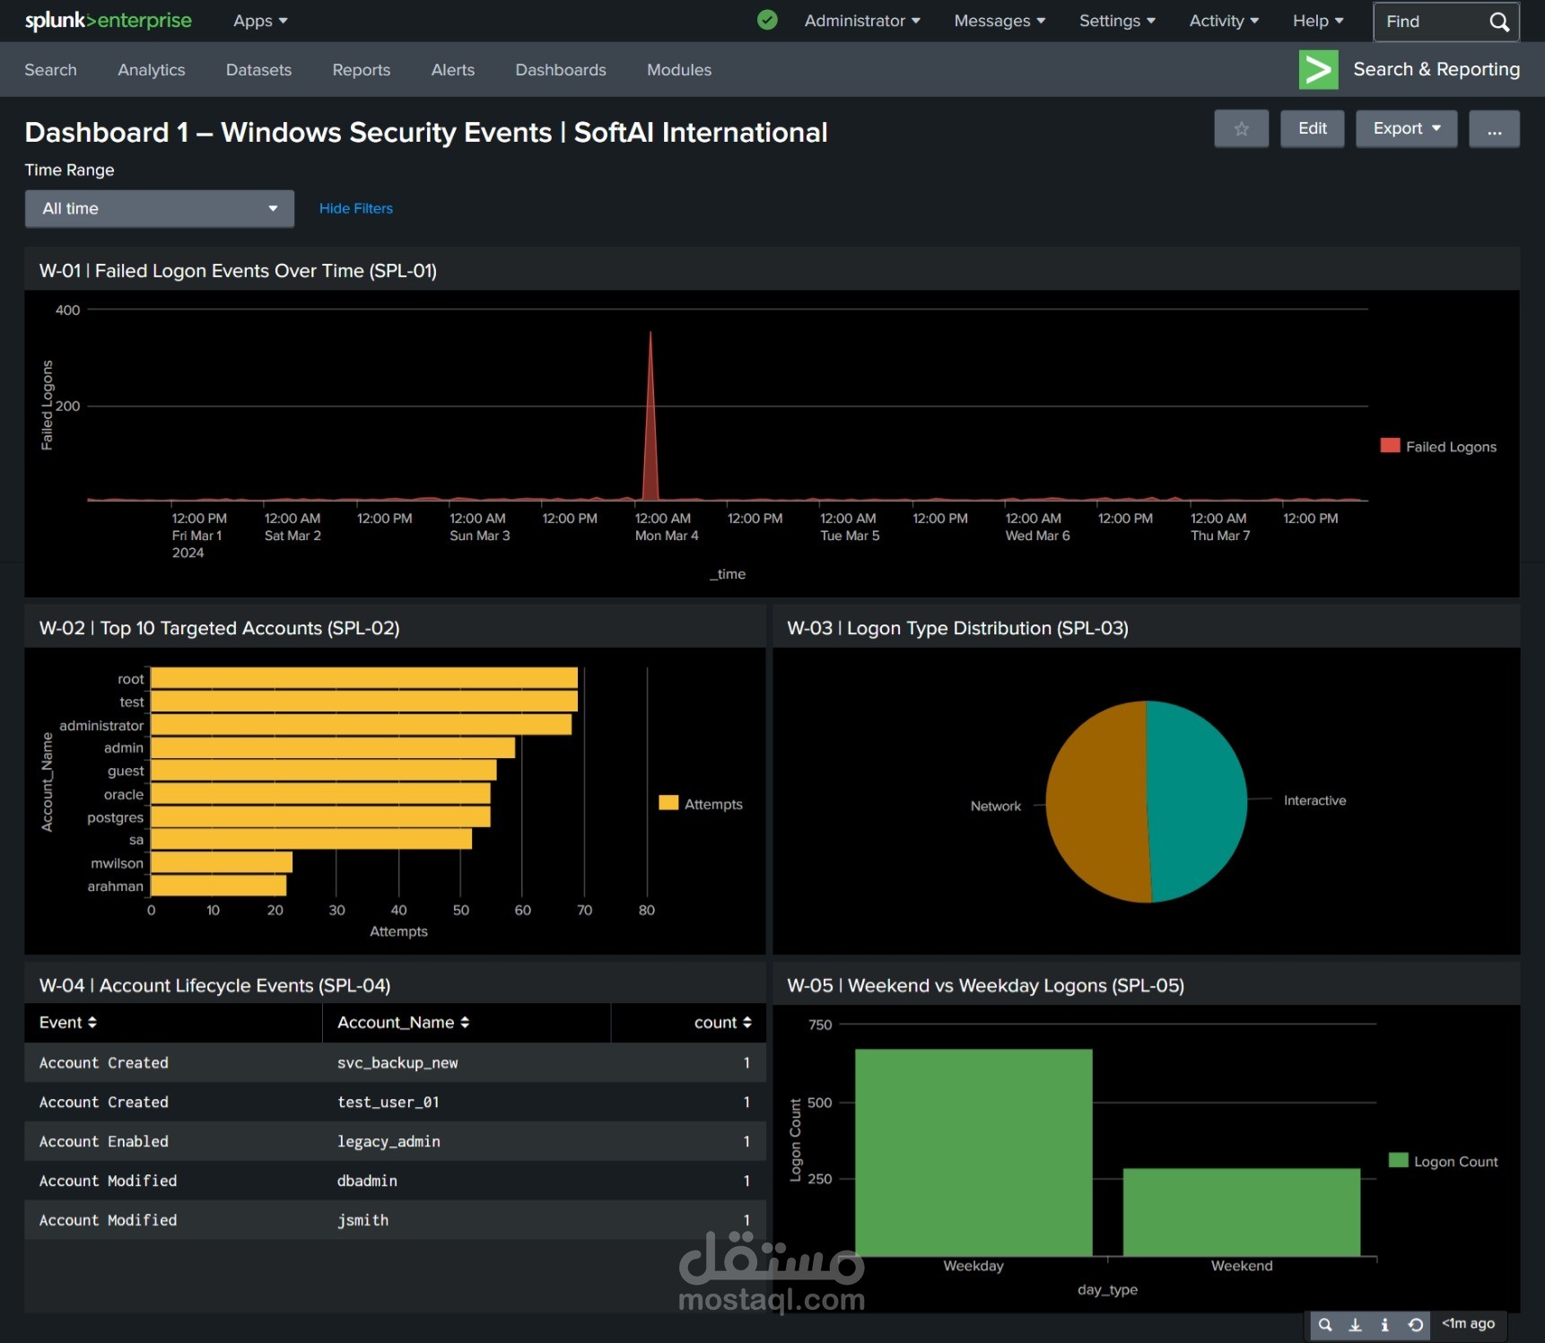Click the arahman account bar
1545x1343 pixels.
[219, 885]
